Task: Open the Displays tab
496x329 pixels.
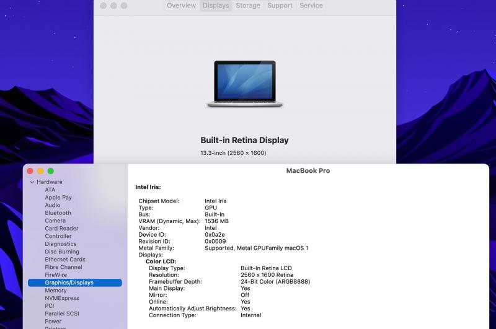Action: click(x=216, y=6)
